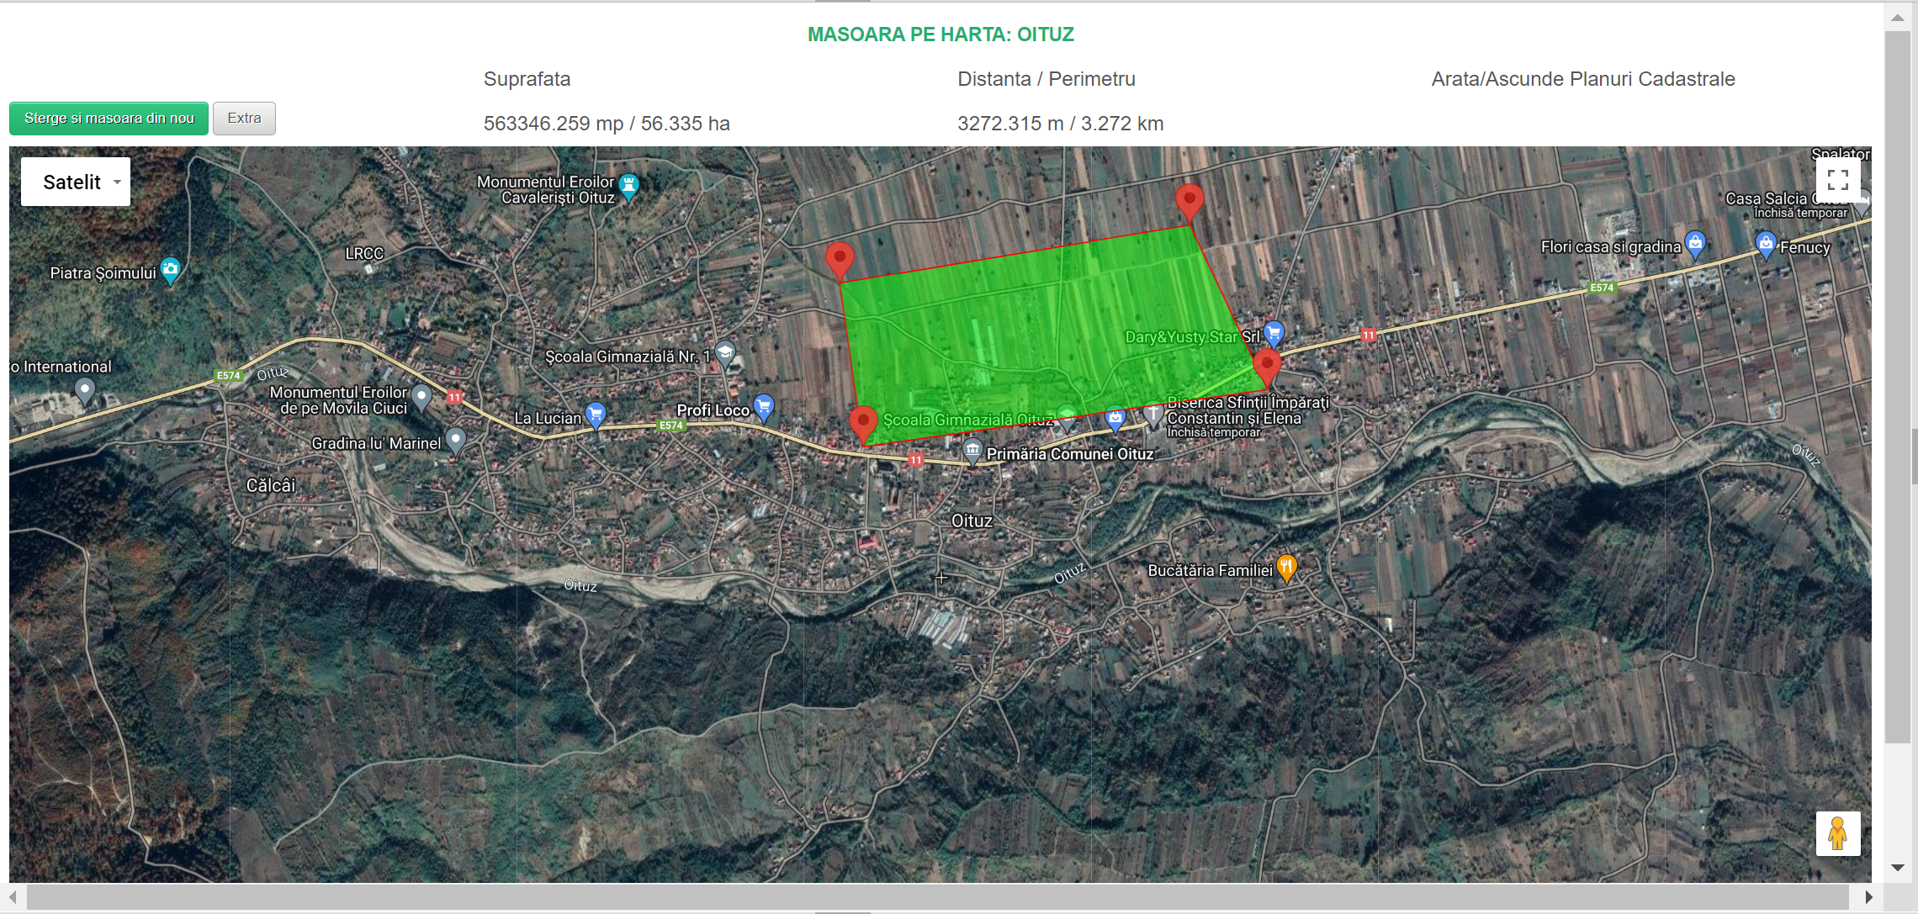Click La Lucian shop marker

pyautogui.click(x=596, y=414)
